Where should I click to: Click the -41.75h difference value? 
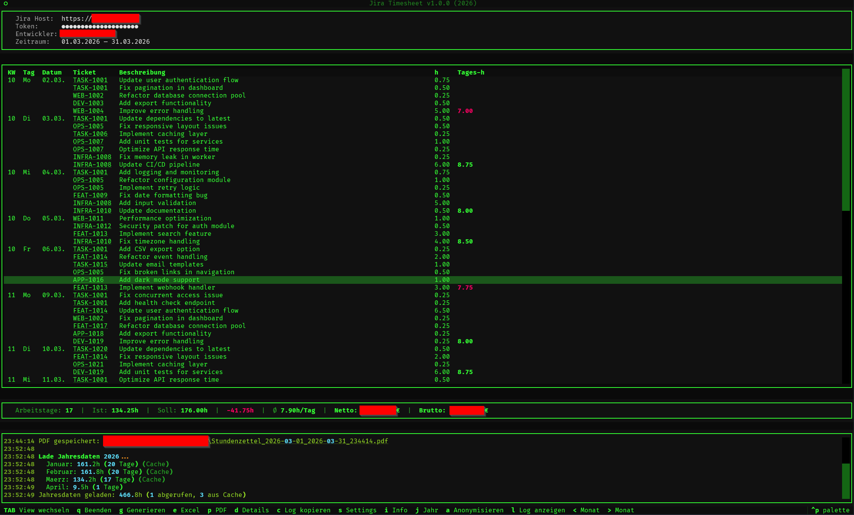[240, 410]
